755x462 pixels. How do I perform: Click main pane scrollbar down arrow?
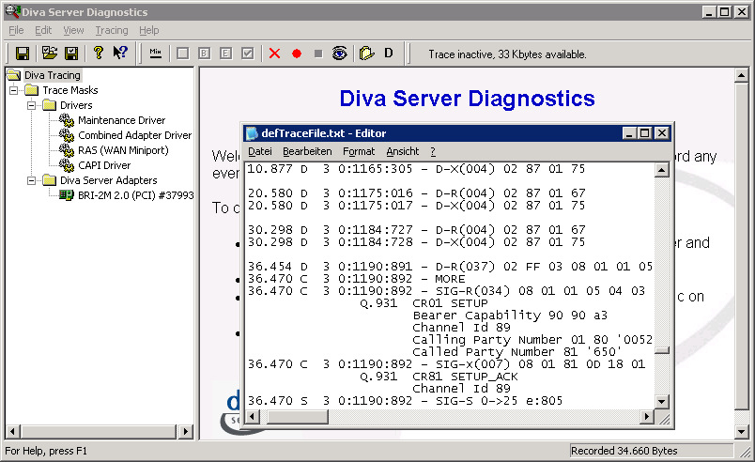(742, 432)
